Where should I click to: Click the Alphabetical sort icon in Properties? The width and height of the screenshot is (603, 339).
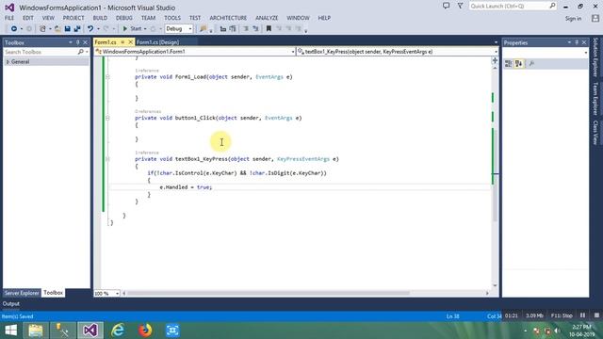[x=519, y=64]
